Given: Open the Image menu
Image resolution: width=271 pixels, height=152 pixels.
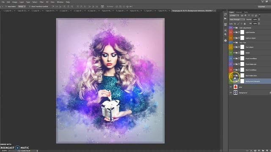Looking at the screenshot, I should point(15,2).
